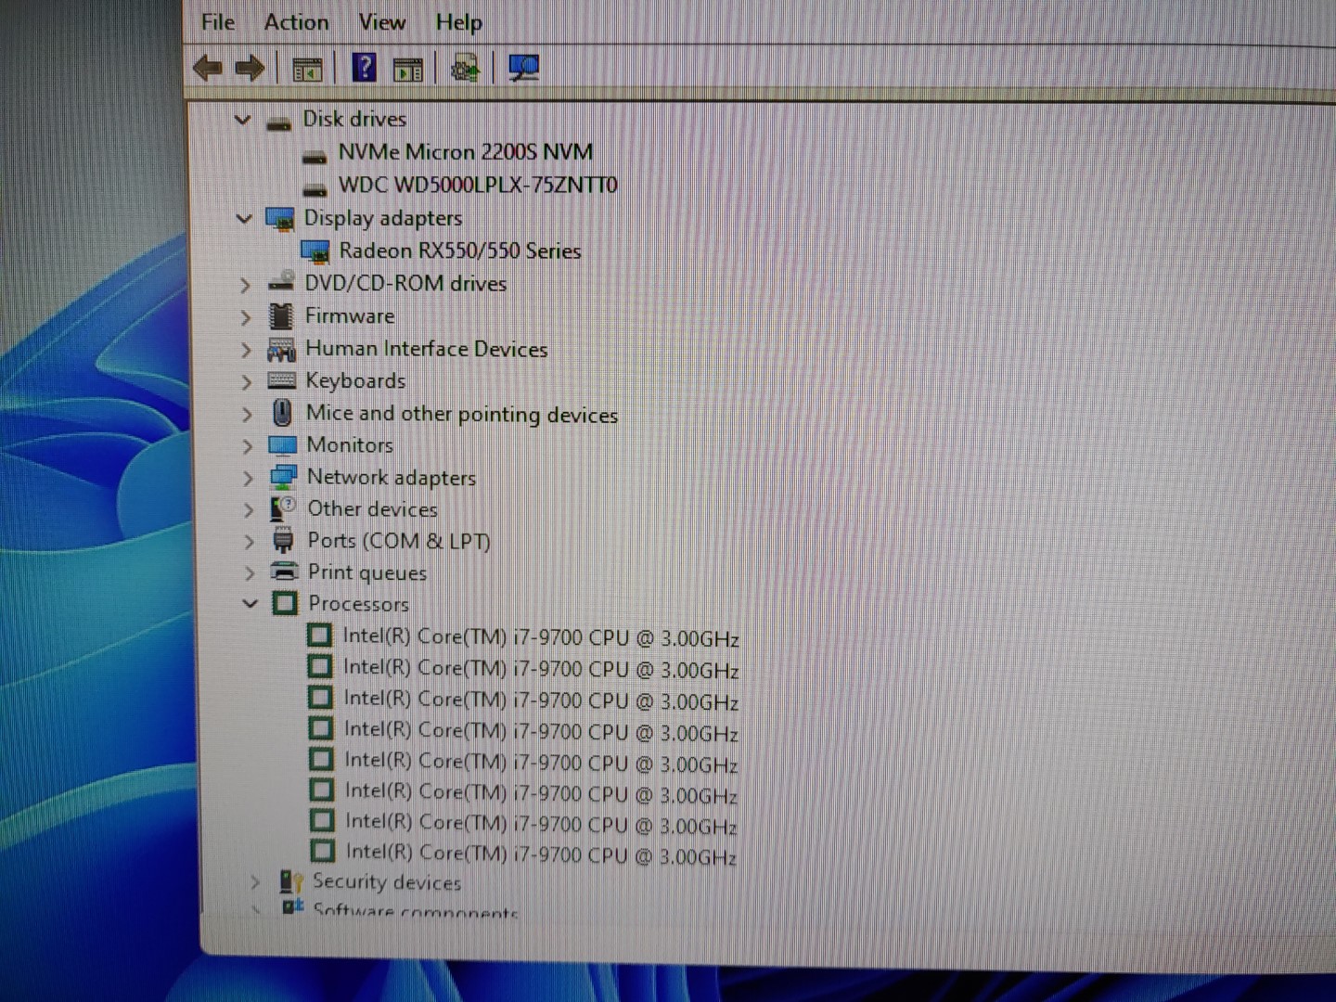
Task: Click Update device driver toolbar icon
Action: (465, 68)
